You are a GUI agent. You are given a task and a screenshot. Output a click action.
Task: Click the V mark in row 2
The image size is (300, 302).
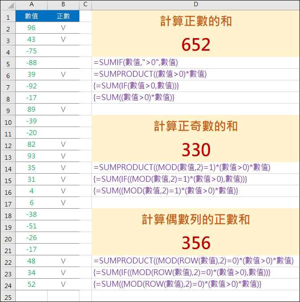click(63, 28)
